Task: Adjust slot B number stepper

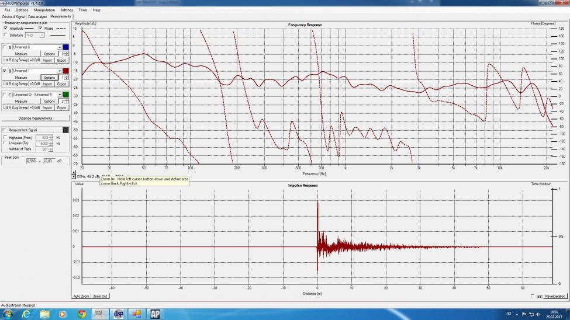Action: coord(66,77)
